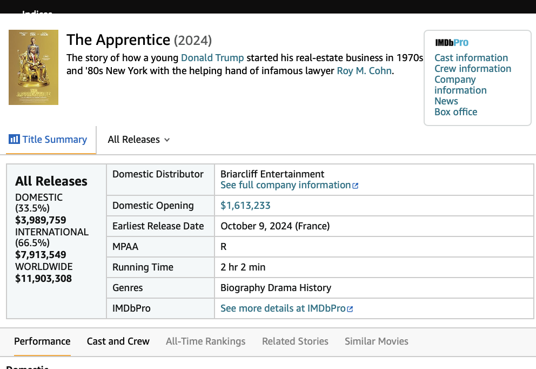Expand the All Releases dropdown
This screenshot has height=369, width=536.
[138, 140]
